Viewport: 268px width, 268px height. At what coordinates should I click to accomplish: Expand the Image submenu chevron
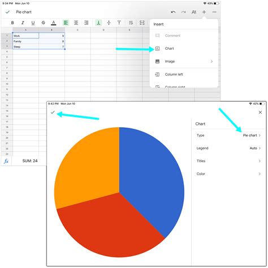(212, 62)
